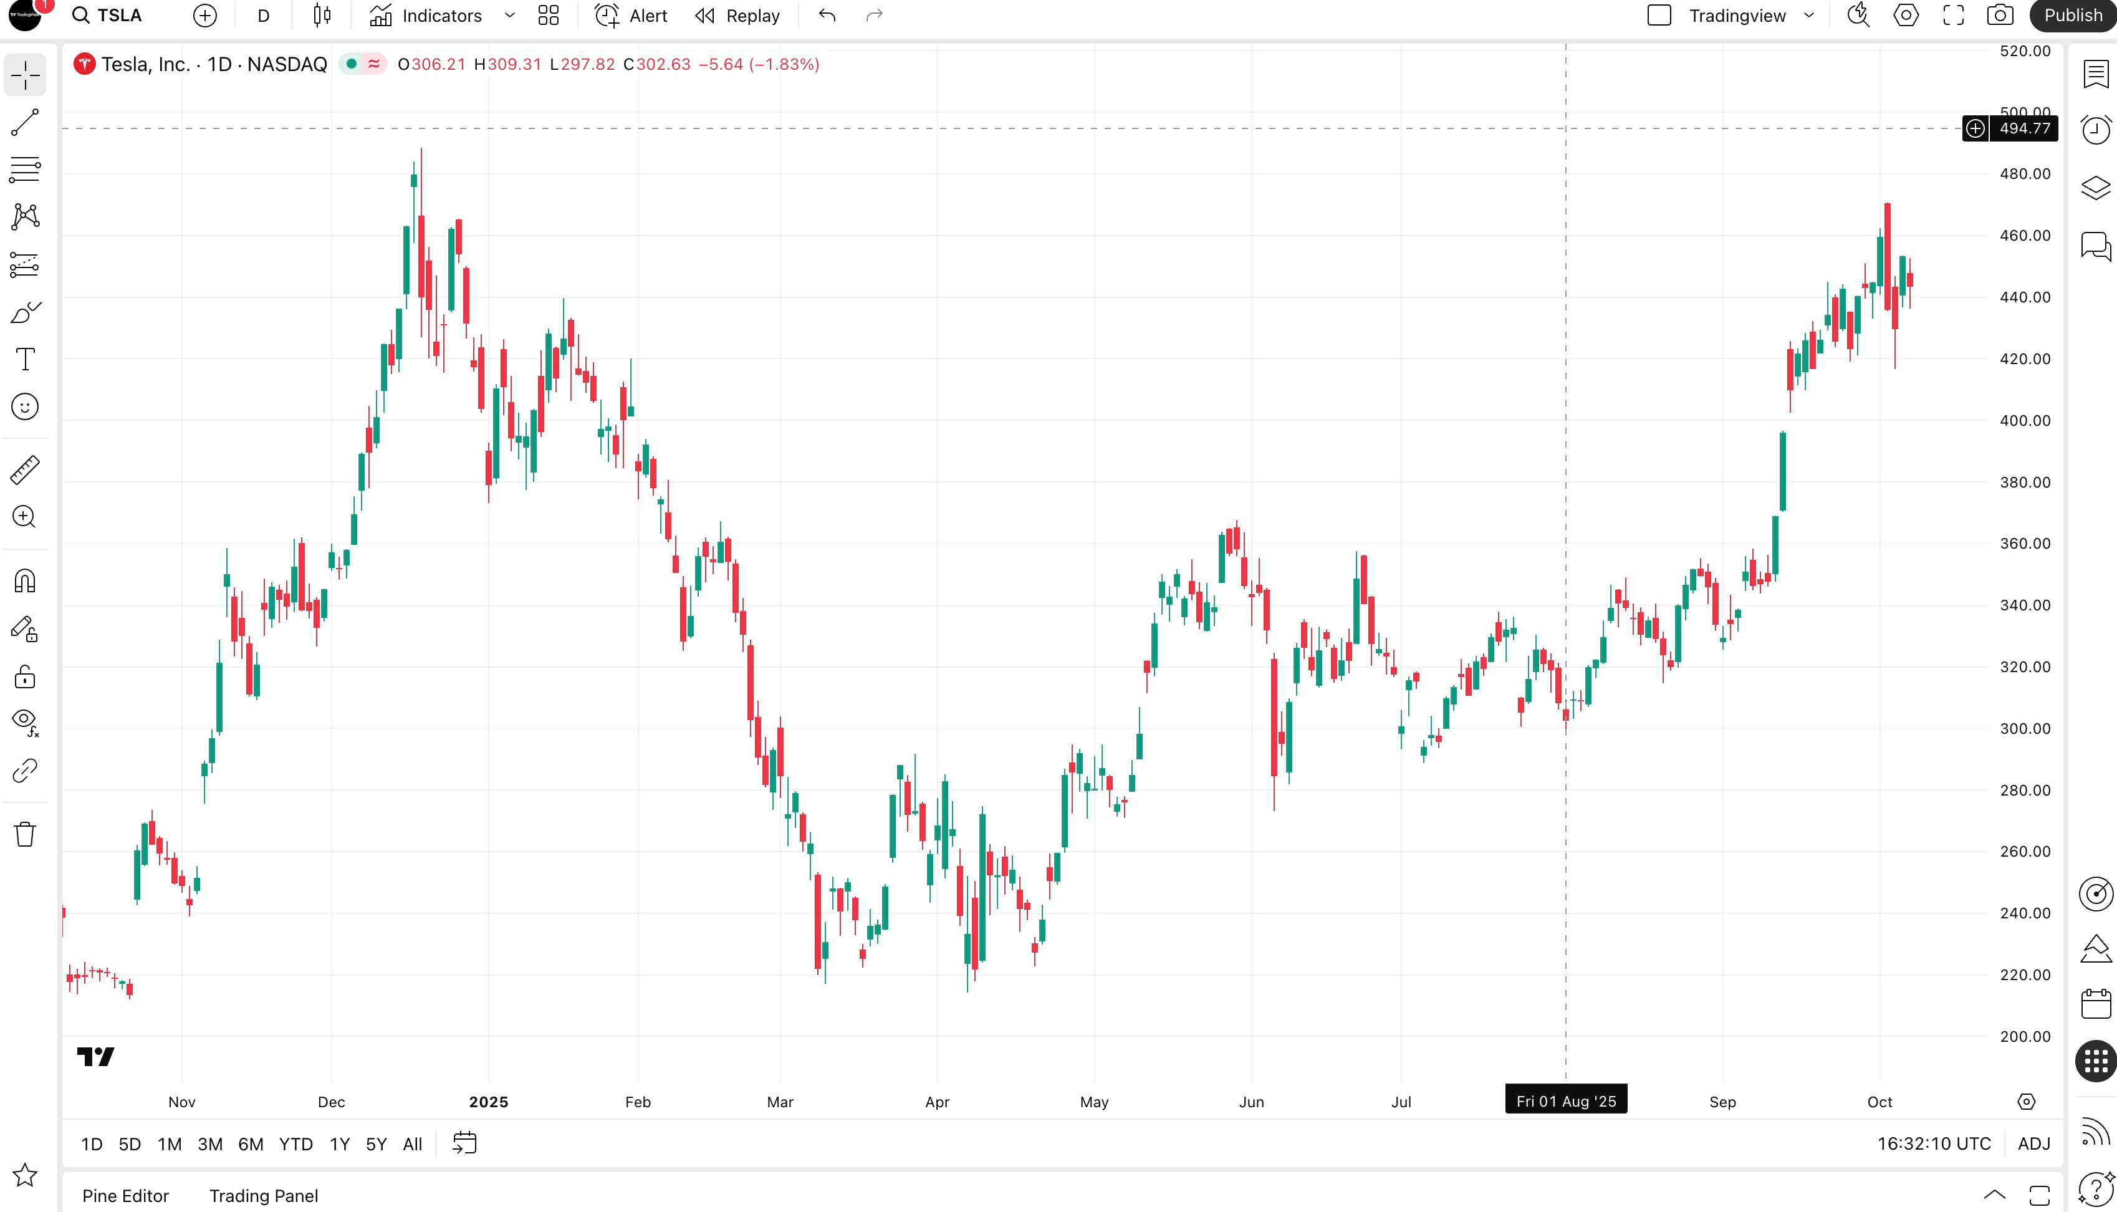Open the Tradingview layout dropdown chevron

coord(1809,16)
